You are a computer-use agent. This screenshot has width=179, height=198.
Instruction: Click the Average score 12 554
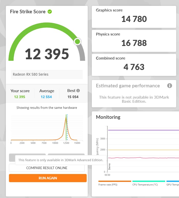[46, 97]
